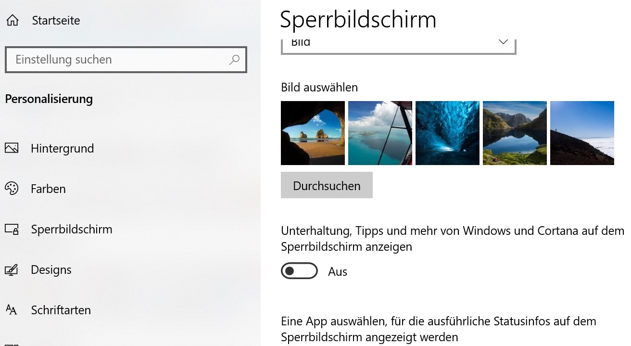Expand the background dropdown chevron arrow
The height and width of the screenshot is (346, 631).
click(503, 42)
